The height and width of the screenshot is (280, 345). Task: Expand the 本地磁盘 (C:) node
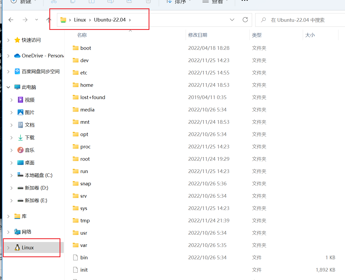pos(12,175)
